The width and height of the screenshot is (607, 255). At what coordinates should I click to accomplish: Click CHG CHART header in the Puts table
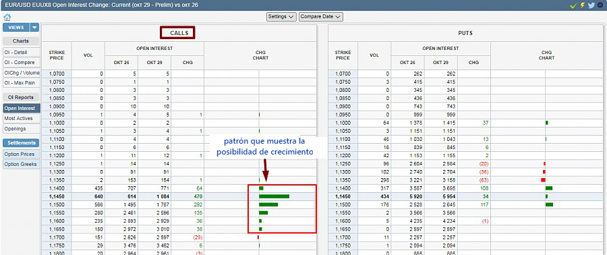point(546,55)
